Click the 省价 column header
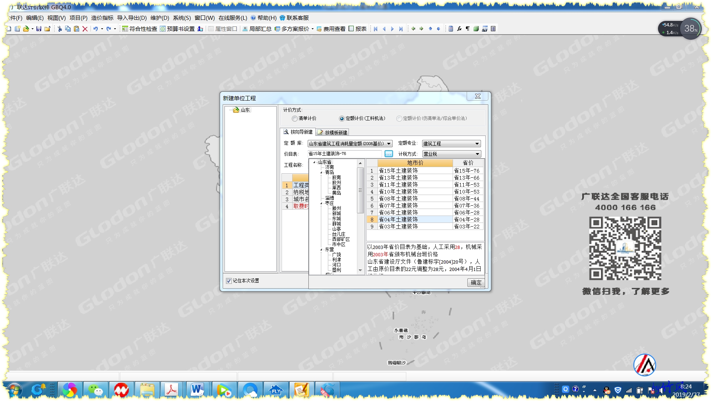Viewport: 711px width, 401px height. [468, 163]
